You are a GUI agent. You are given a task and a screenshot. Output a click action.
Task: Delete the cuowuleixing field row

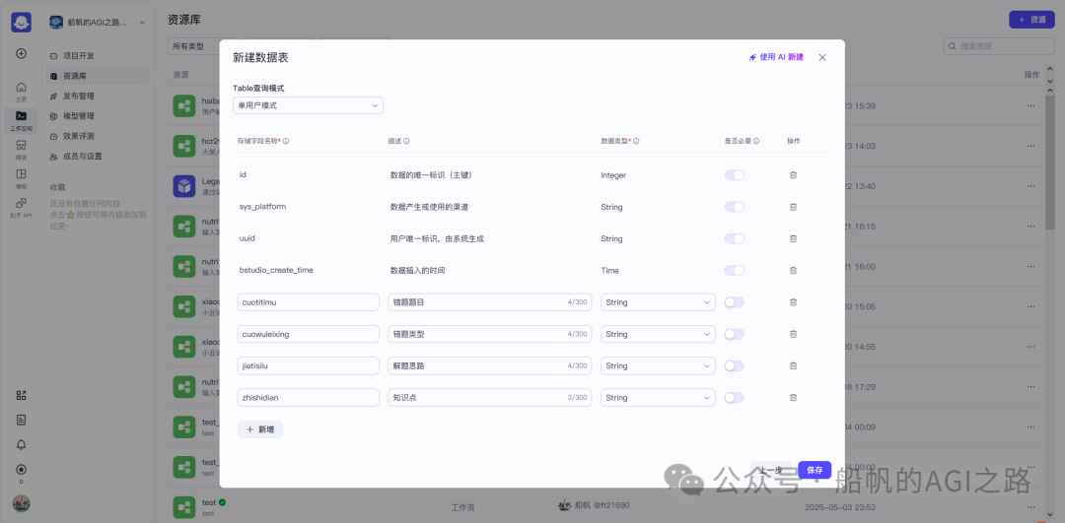pyautogui.click(x=793, y=334)
